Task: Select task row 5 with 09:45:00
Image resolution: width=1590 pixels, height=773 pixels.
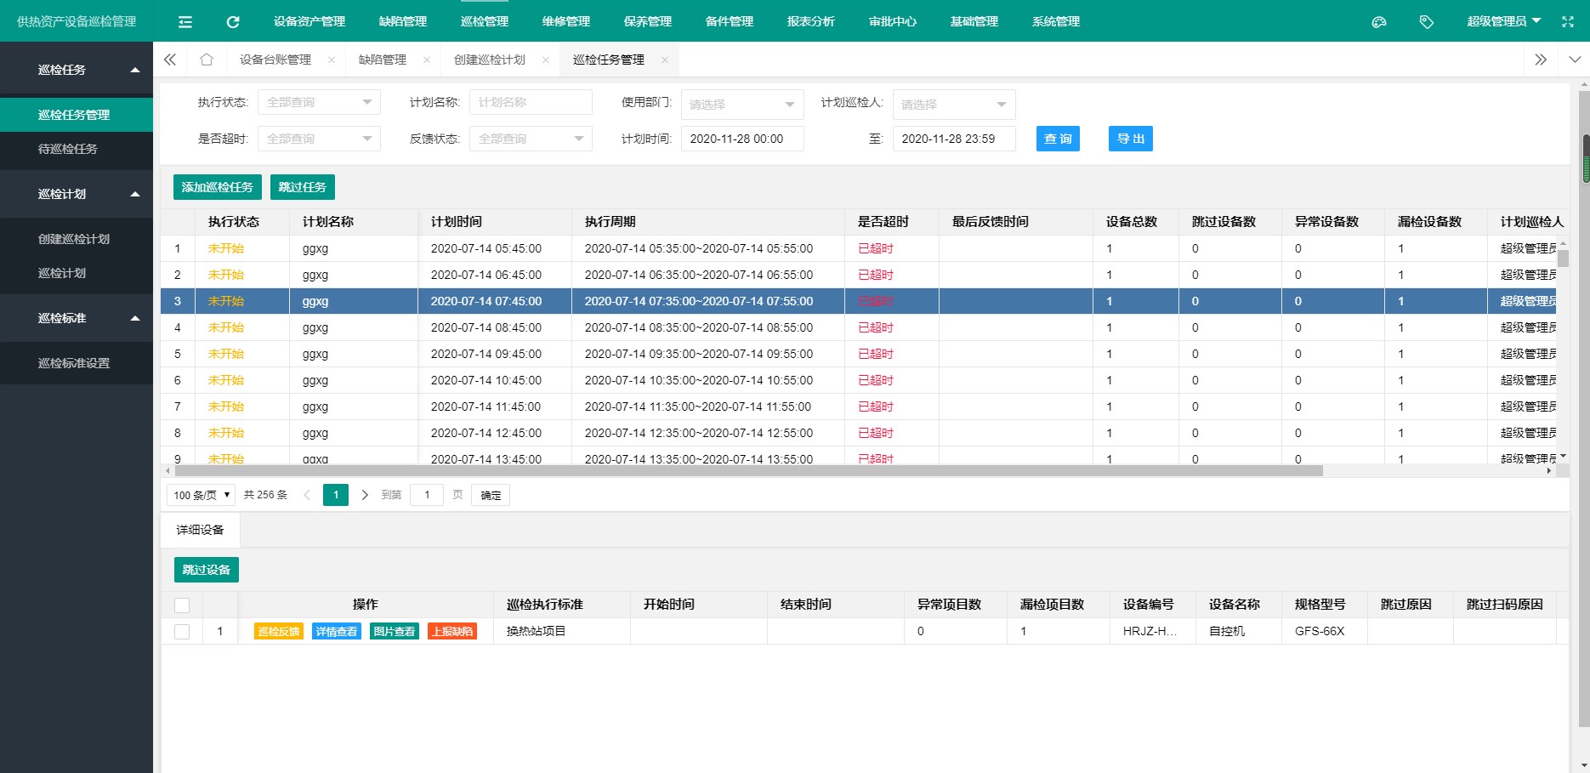Action: [x=859, y=354]
